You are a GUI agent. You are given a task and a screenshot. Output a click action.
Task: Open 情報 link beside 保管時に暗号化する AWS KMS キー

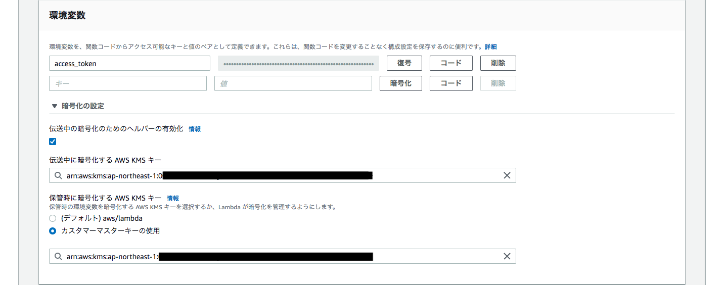pyautogui.click(x=173, y=198)
